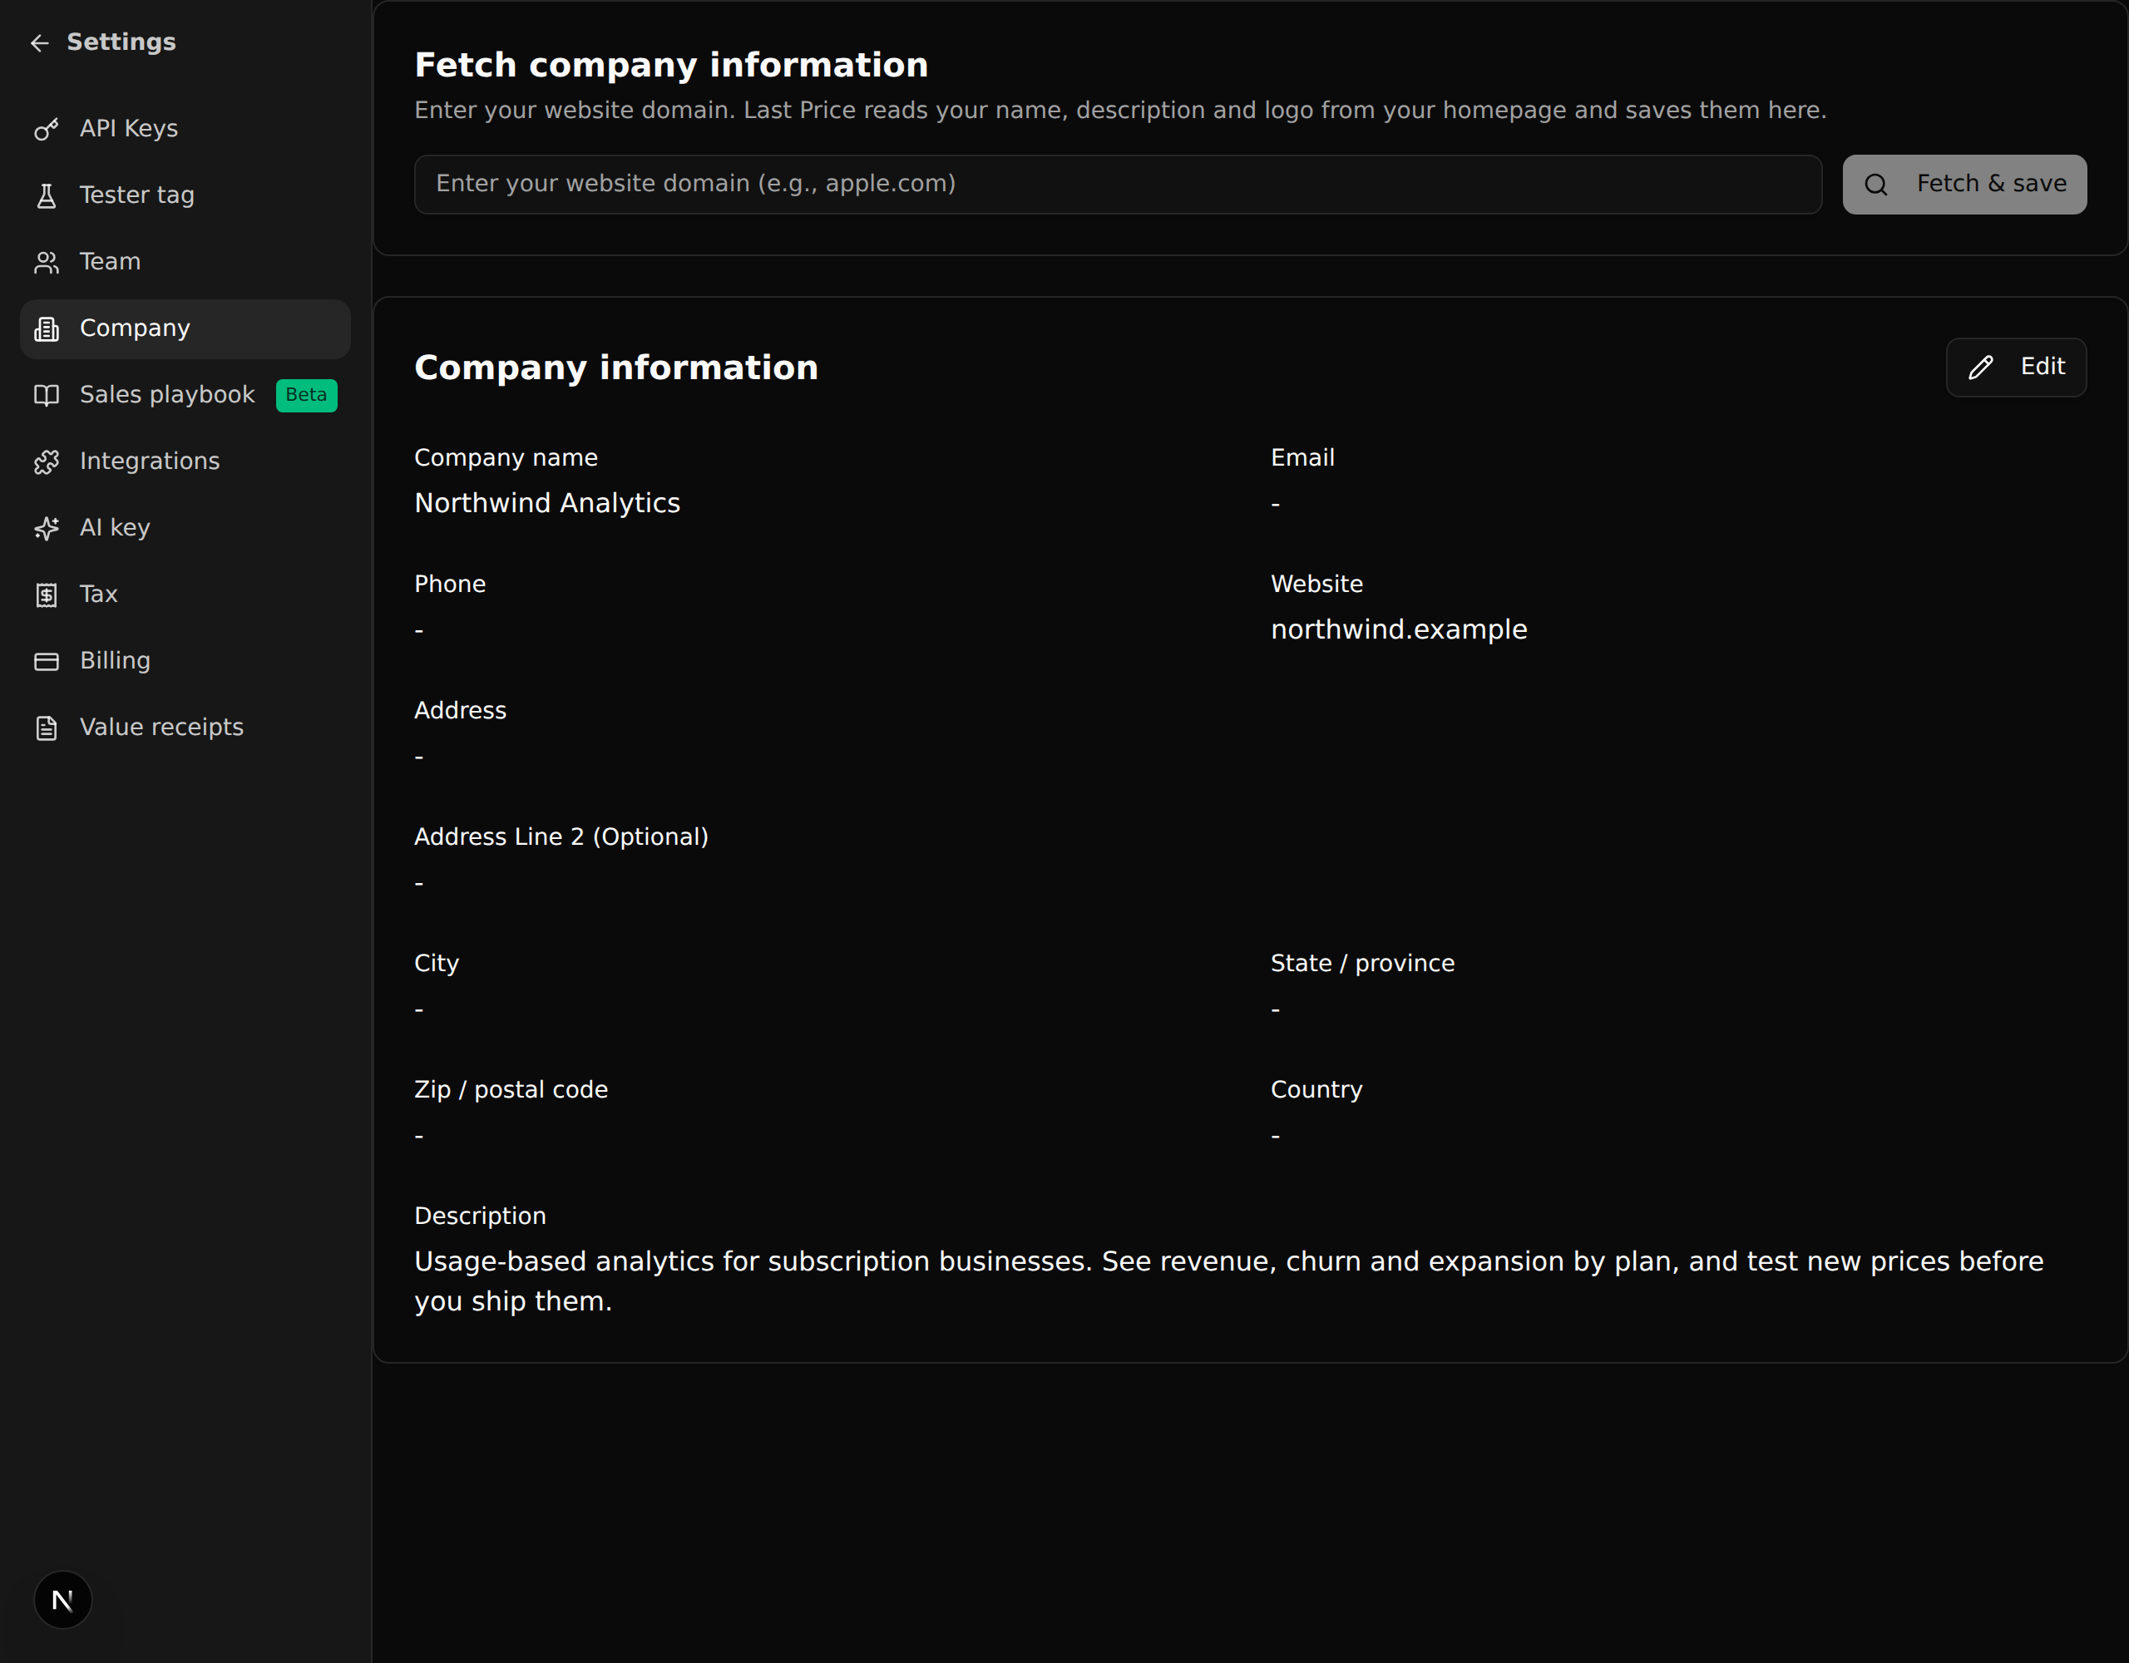Click the Value receipts document icon
This screenshot has width=2129, height=1663.
coord(47,728)
